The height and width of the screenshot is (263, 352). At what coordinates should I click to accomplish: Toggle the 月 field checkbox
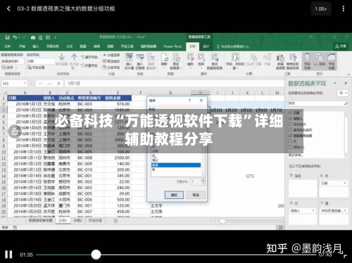coord(290,141)
